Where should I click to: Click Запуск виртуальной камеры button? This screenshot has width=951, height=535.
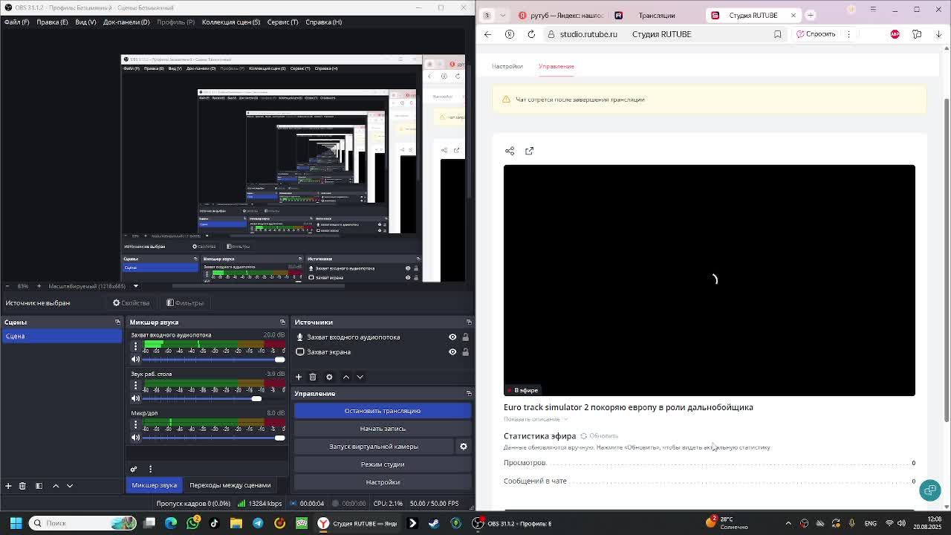(x=374, y=447)
